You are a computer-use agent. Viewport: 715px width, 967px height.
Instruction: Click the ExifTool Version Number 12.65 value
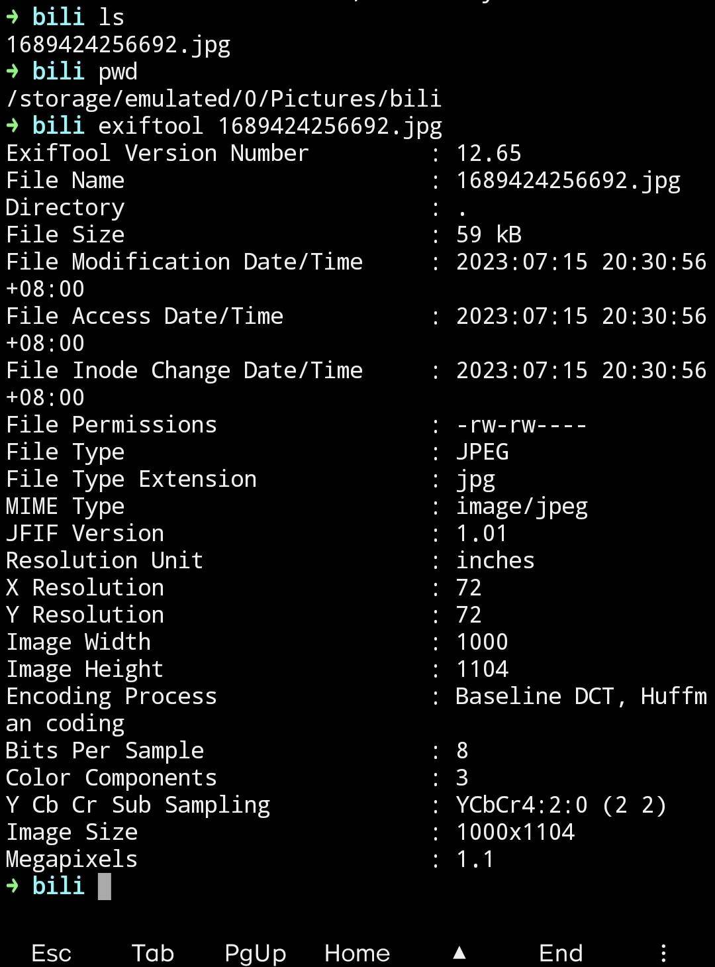click(x=489, y=153)
